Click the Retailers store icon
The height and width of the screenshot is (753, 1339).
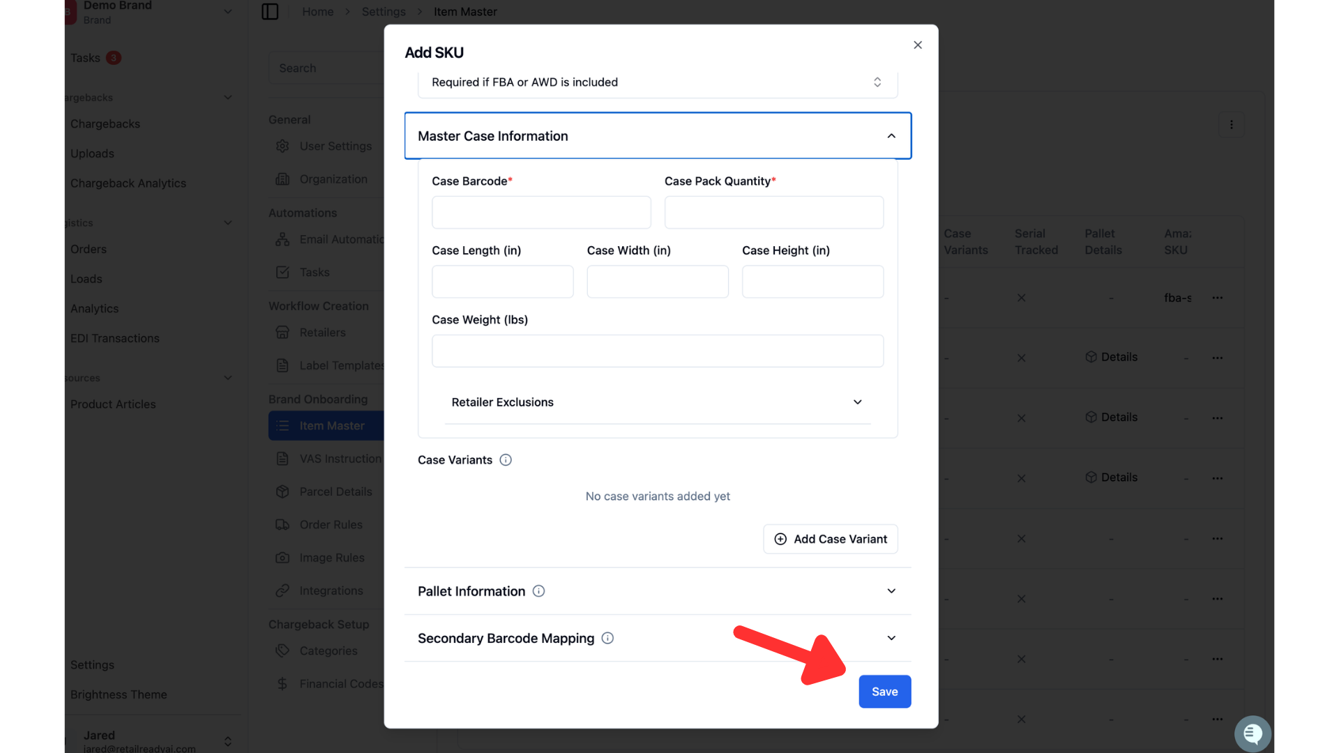tap(282, 333)
